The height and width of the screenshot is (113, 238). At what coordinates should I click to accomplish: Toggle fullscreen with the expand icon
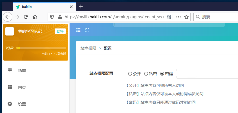click(87, 30)
